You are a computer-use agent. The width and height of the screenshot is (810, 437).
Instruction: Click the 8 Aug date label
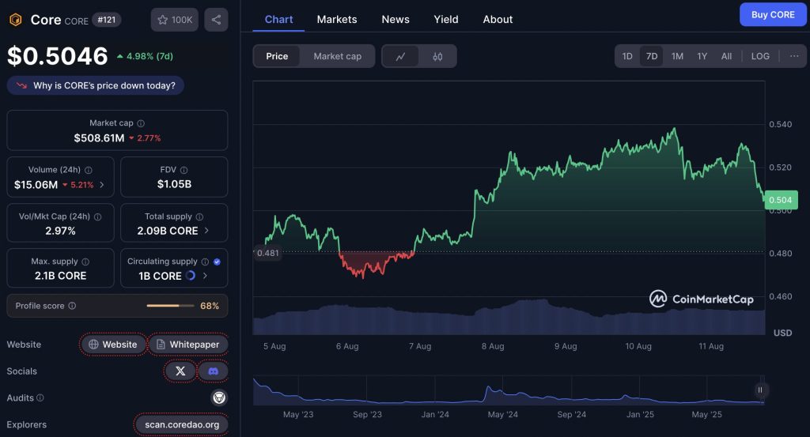[493, 346]
